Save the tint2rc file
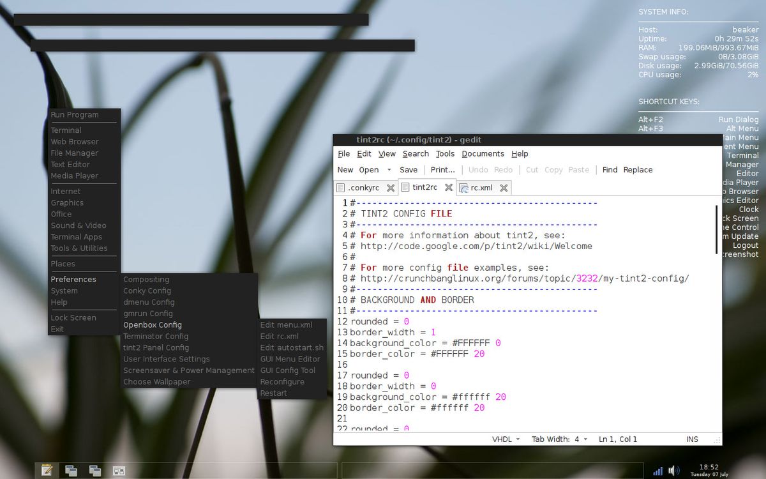The width and height of the screenshot is (766, 479). tap(409, 170)
